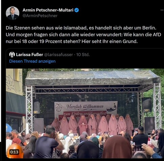Click the orange balloon in video corner
Image resolution: width=164 pixels, height=161 pixels.
pyautogui.click(x=15, y=151)
